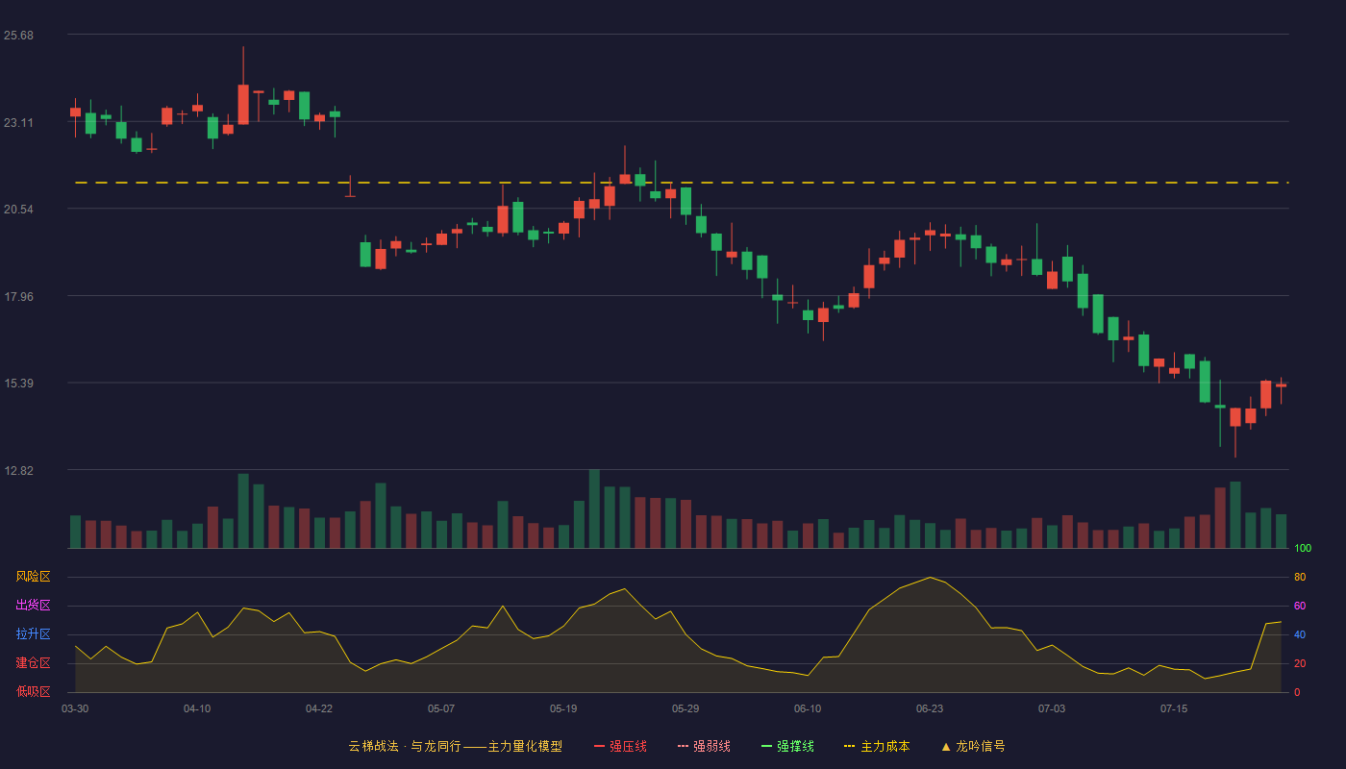The image size is (1346, 769).
Task: Click the yellow dashed 主力成本 legend icon
Action: coord(849,746)
